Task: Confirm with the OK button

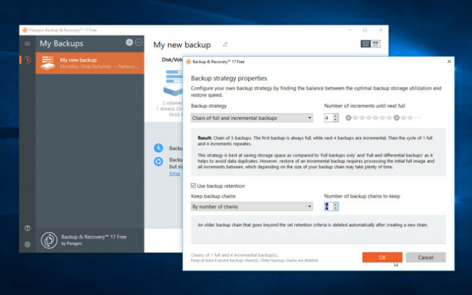Action: (383, 257)
